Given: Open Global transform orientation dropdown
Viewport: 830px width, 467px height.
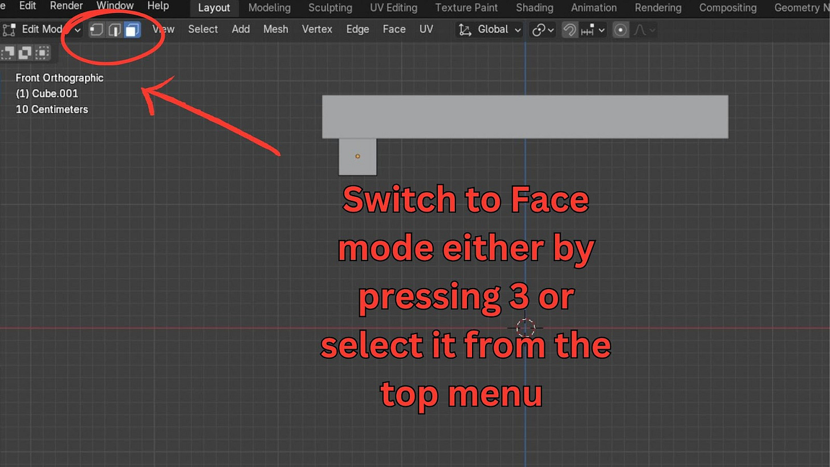Looking at the screenshot, I should tap(490, 29).
